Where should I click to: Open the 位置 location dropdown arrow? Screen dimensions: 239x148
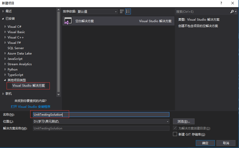click(x=168, y=122)
